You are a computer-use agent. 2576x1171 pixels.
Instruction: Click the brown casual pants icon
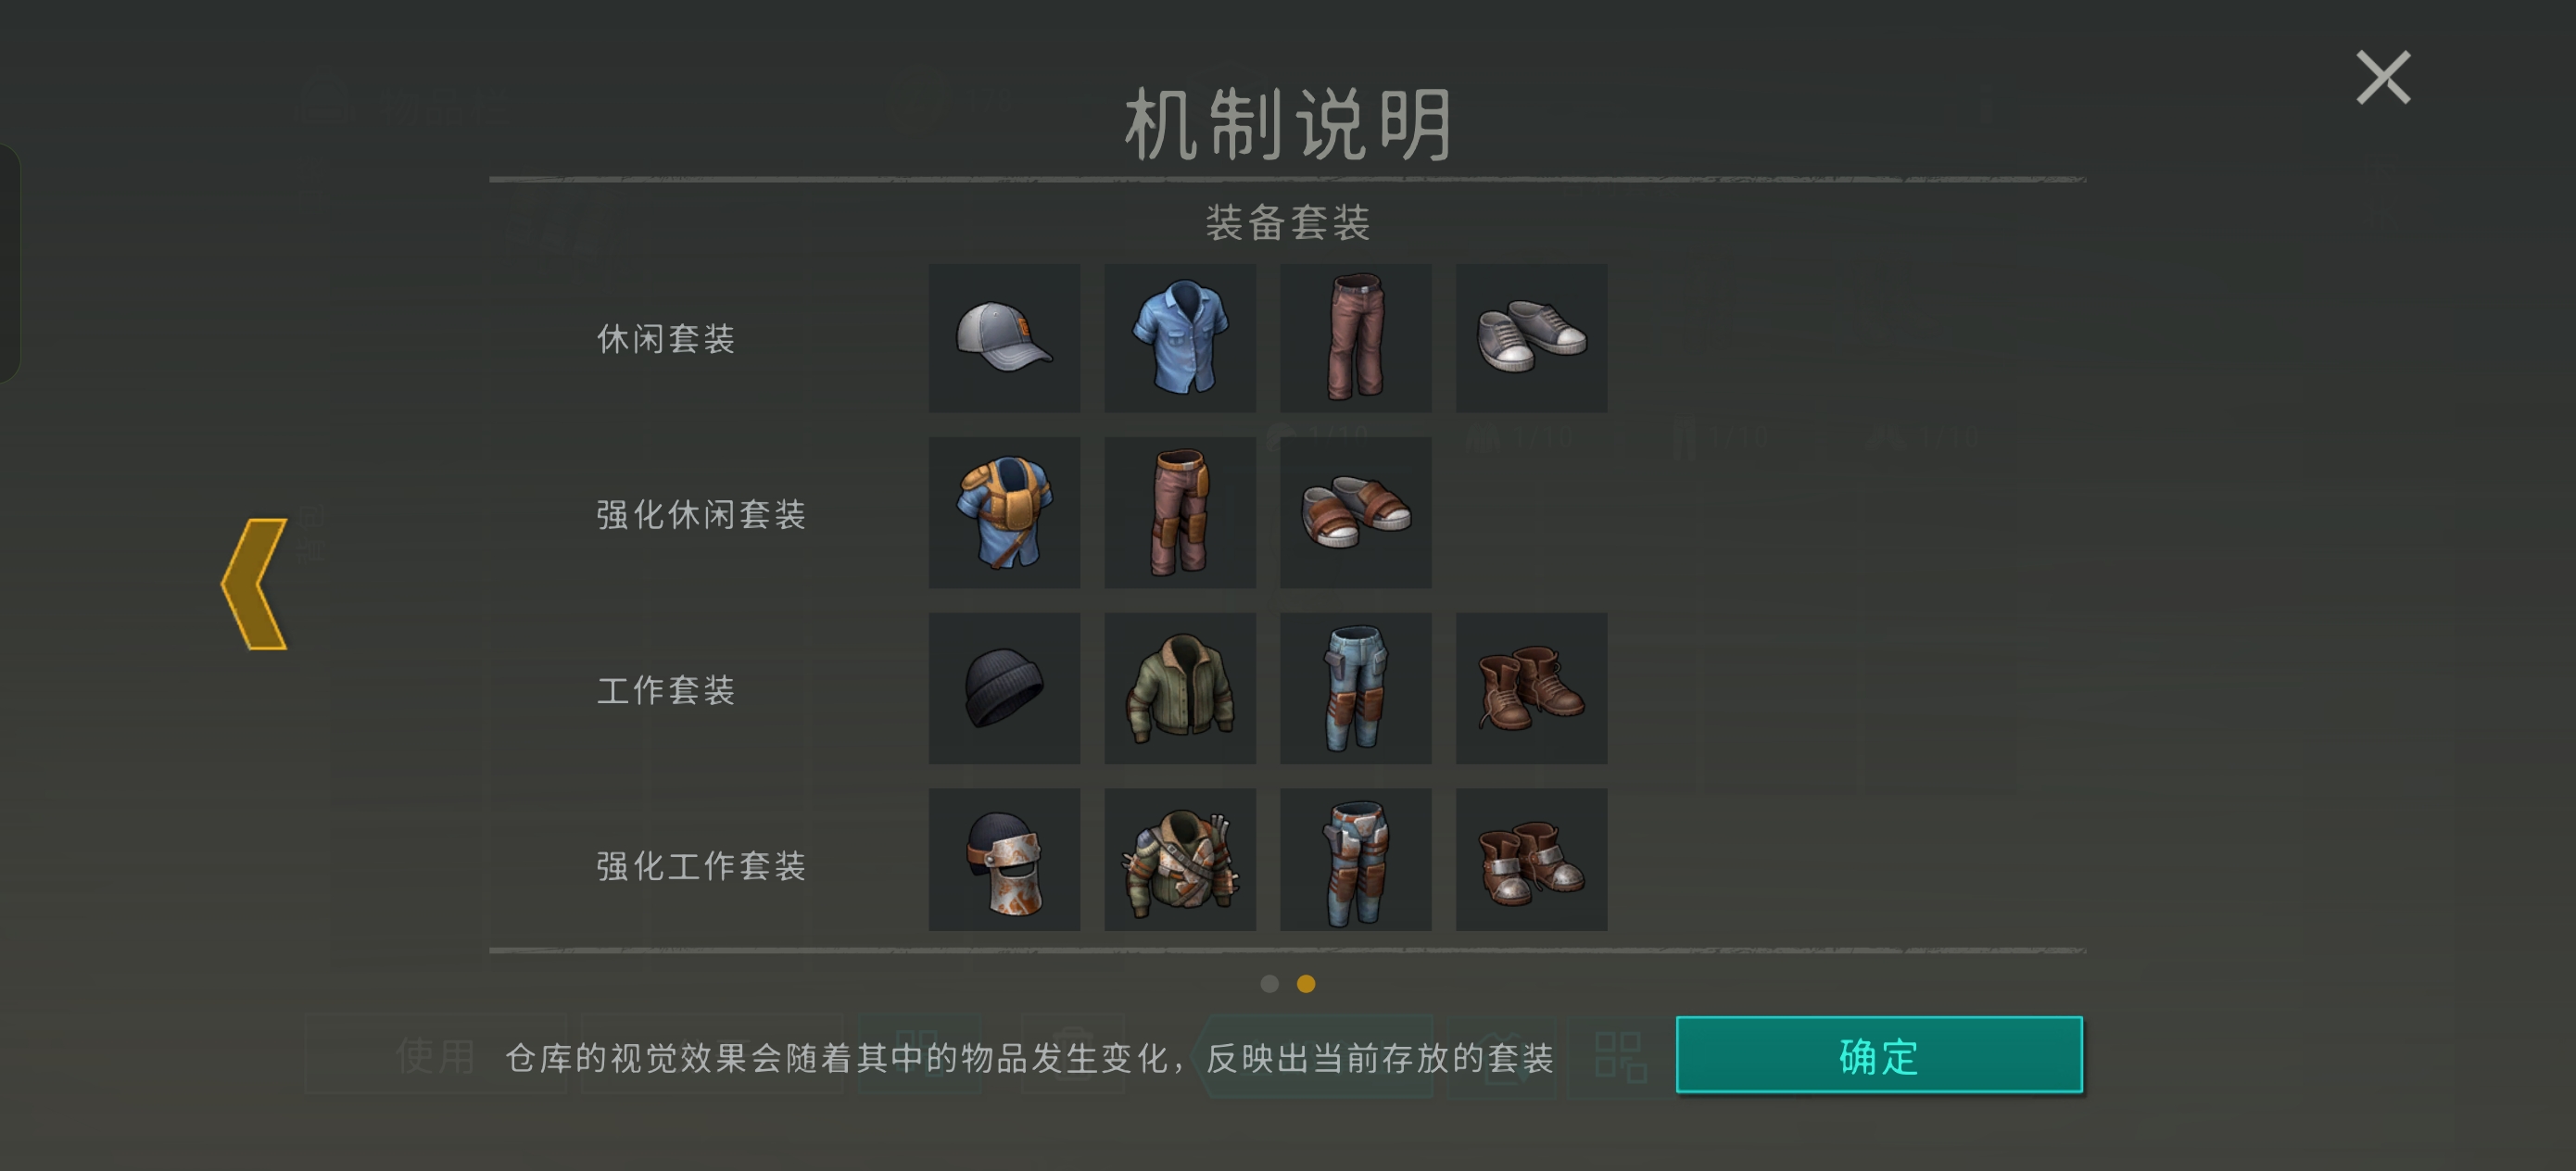click(1356, 338)
